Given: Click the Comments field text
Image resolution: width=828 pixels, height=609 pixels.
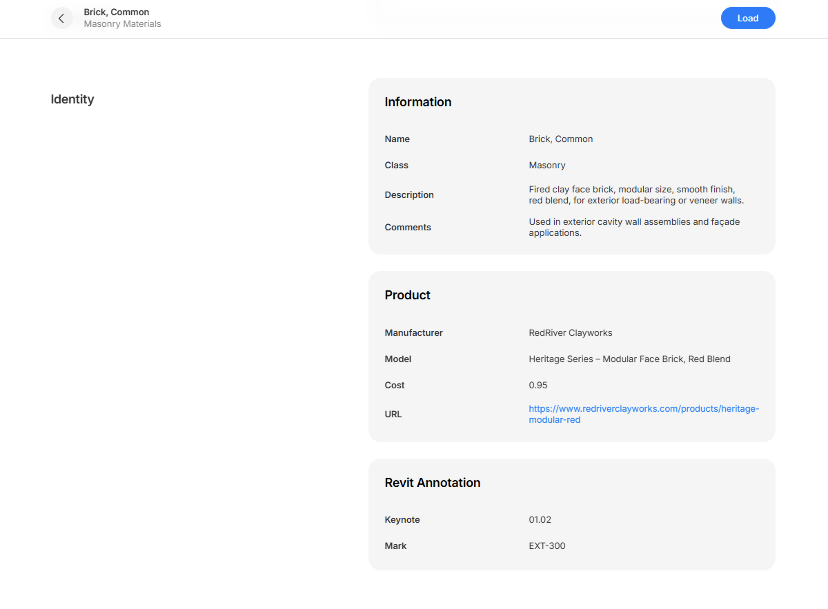Looking at the screenshot, I should pos(634,227).
